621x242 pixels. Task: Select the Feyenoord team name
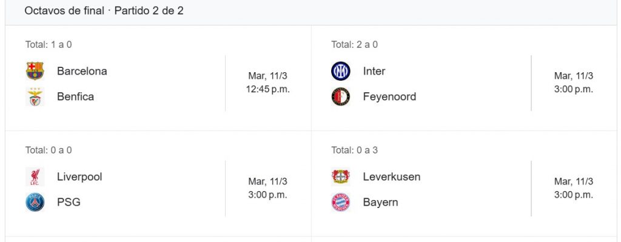pyautogui.click(x=389, y=97)
